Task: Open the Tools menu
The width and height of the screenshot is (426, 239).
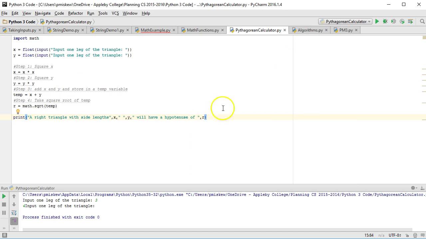Action: (103, 13)
